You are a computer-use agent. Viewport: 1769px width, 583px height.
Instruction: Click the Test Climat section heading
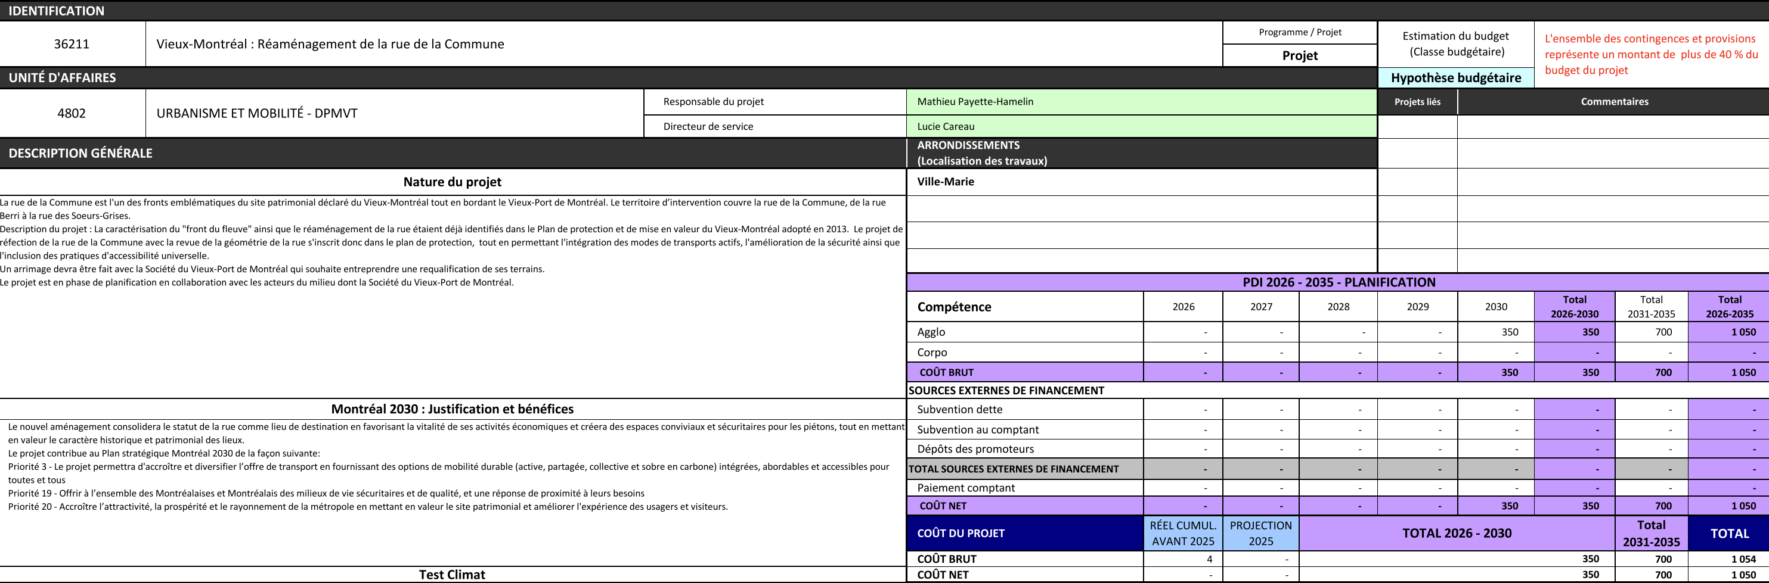pyautogui.click(x=452, y=575)
